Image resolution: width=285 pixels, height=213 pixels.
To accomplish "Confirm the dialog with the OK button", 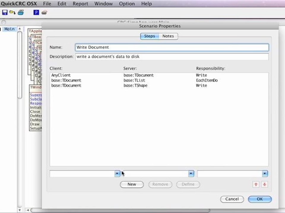I will pos(260,199).
